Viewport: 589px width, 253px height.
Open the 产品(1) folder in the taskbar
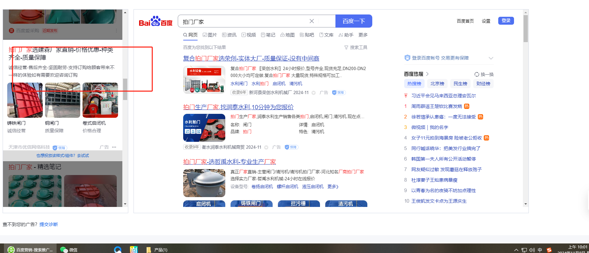pyautogui.click(x=157, y=250)
